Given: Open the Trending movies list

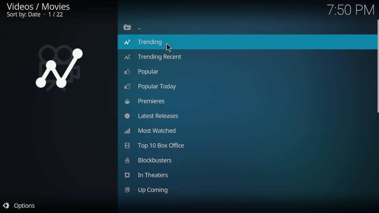Looking at the screenshot, I should pos(247,42).
